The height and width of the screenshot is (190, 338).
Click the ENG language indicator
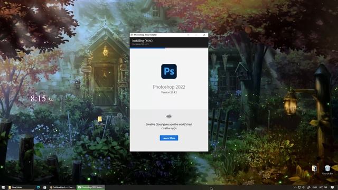pyautogui.click(x=315, y=187)
